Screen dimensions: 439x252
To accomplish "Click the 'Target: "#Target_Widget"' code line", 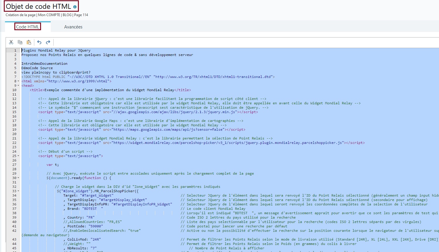I will [x=88, y=195].
